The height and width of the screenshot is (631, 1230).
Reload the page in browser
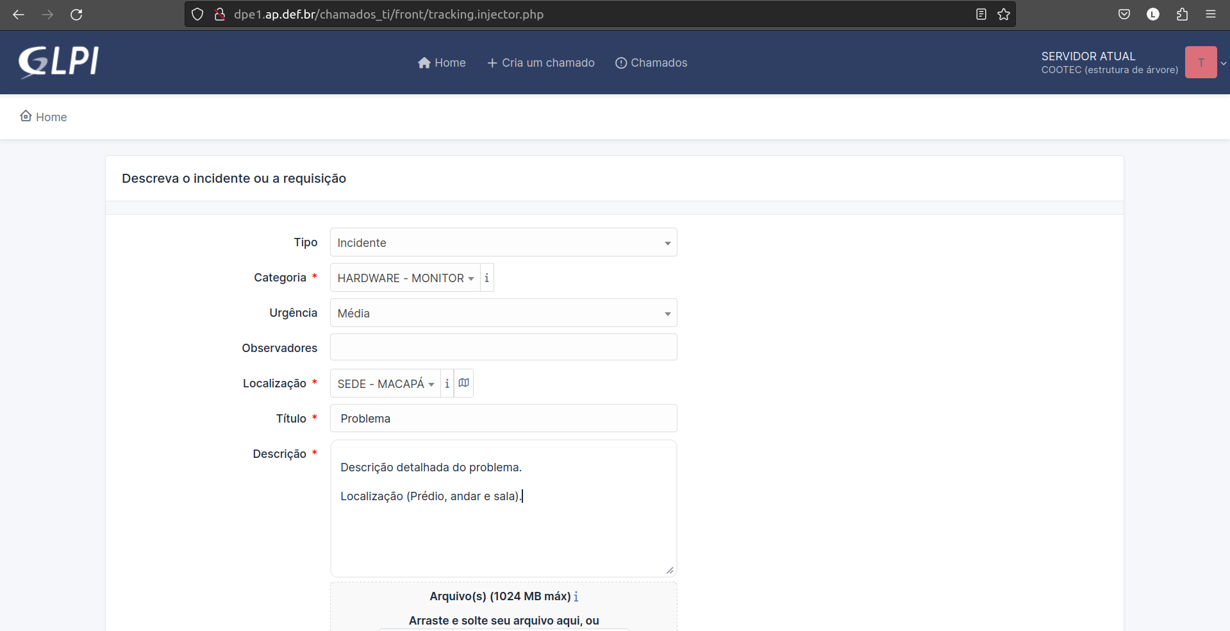point(76,14)
